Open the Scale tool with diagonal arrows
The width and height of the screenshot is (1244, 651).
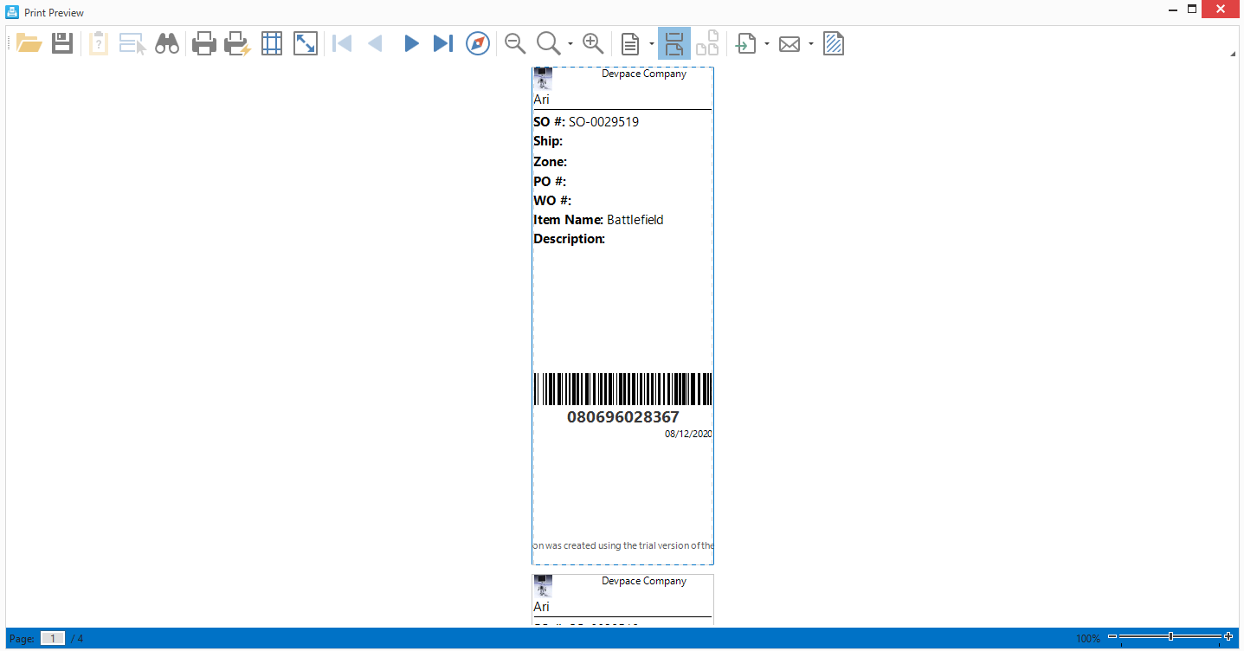pyautogui.click(x=306, y=43)
